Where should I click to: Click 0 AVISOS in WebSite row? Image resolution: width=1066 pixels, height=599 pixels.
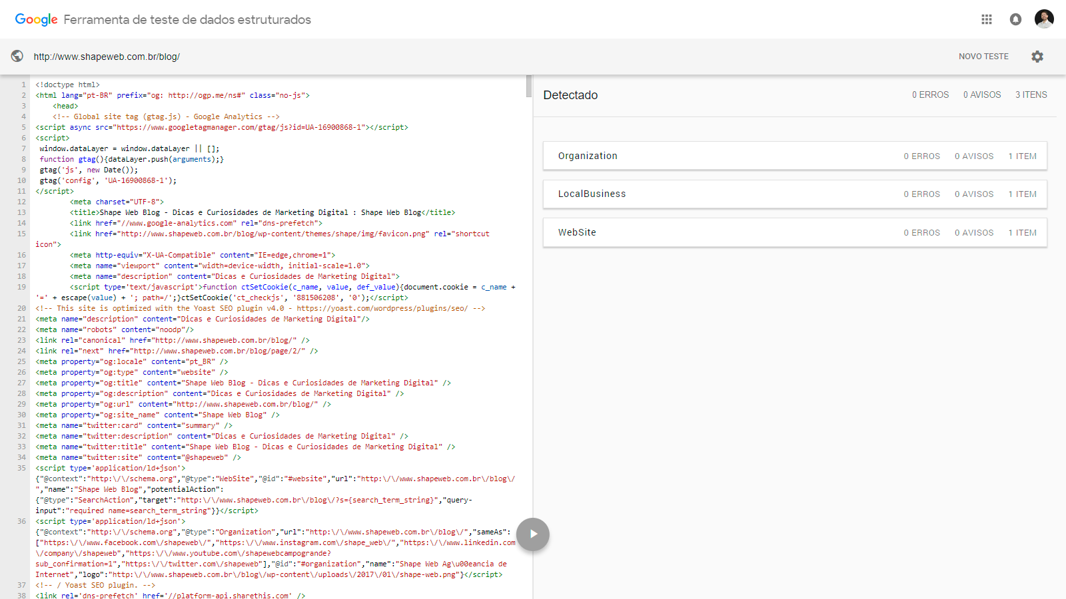pos(974,232)
